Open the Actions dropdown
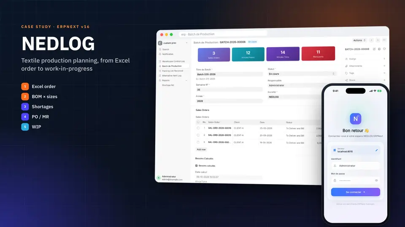 [x=359, y=40]
